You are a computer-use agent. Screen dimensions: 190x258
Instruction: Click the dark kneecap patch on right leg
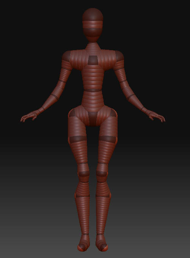pos(102,174)
